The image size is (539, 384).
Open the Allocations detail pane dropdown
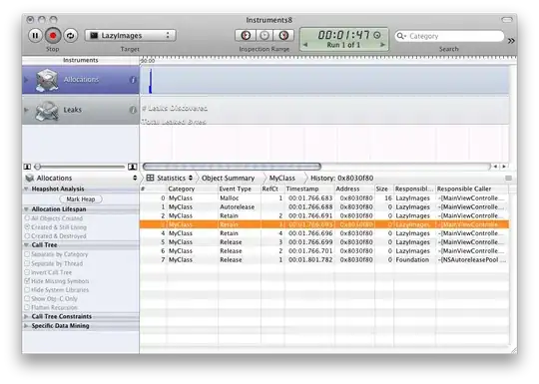(81, 178)
